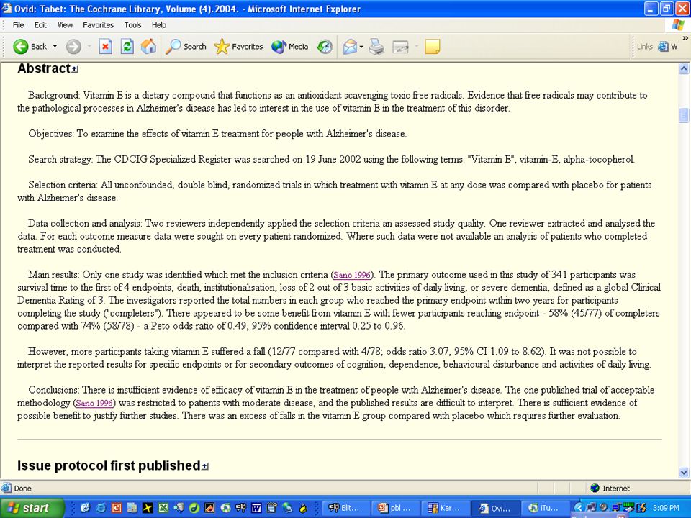This screenshot has height=518, width=691.
Task: Click the 3:09 PM system clock
Action: pos(666,508)
